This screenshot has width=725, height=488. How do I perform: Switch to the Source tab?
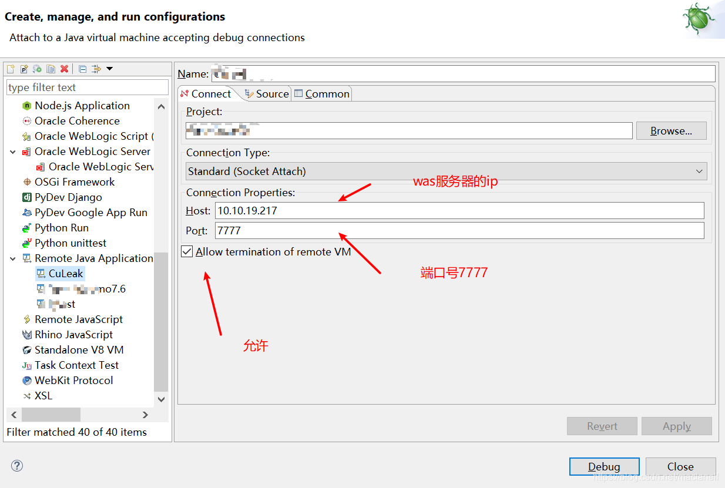(x=267, y=94)
